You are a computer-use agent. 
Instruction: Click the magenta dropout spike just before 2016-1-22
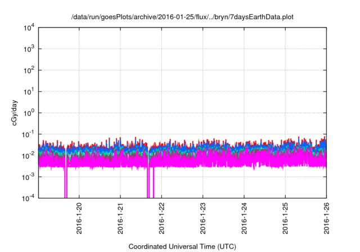click(x=154, y=182)
